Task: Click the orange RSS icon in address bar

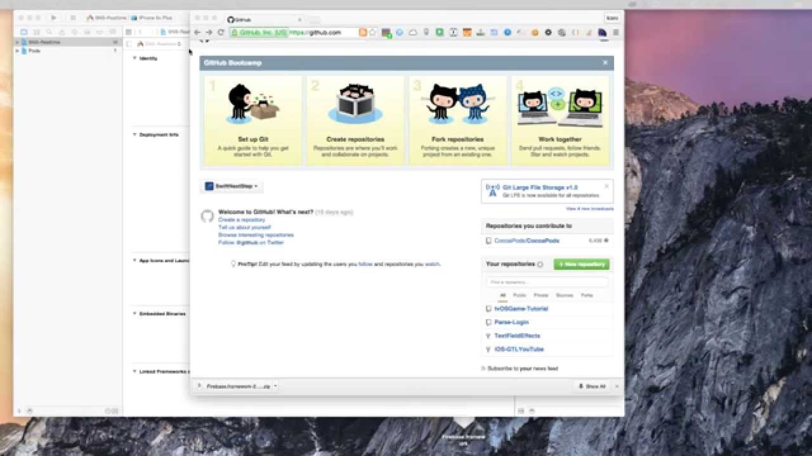Action: point(363,32)
